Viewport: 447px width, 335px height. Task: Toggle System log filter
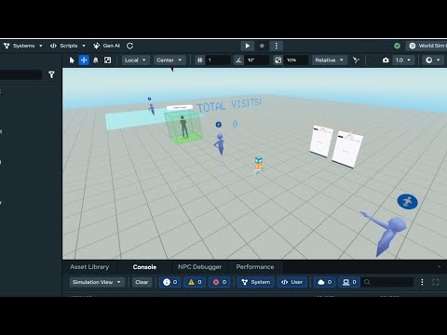[256, 282]
